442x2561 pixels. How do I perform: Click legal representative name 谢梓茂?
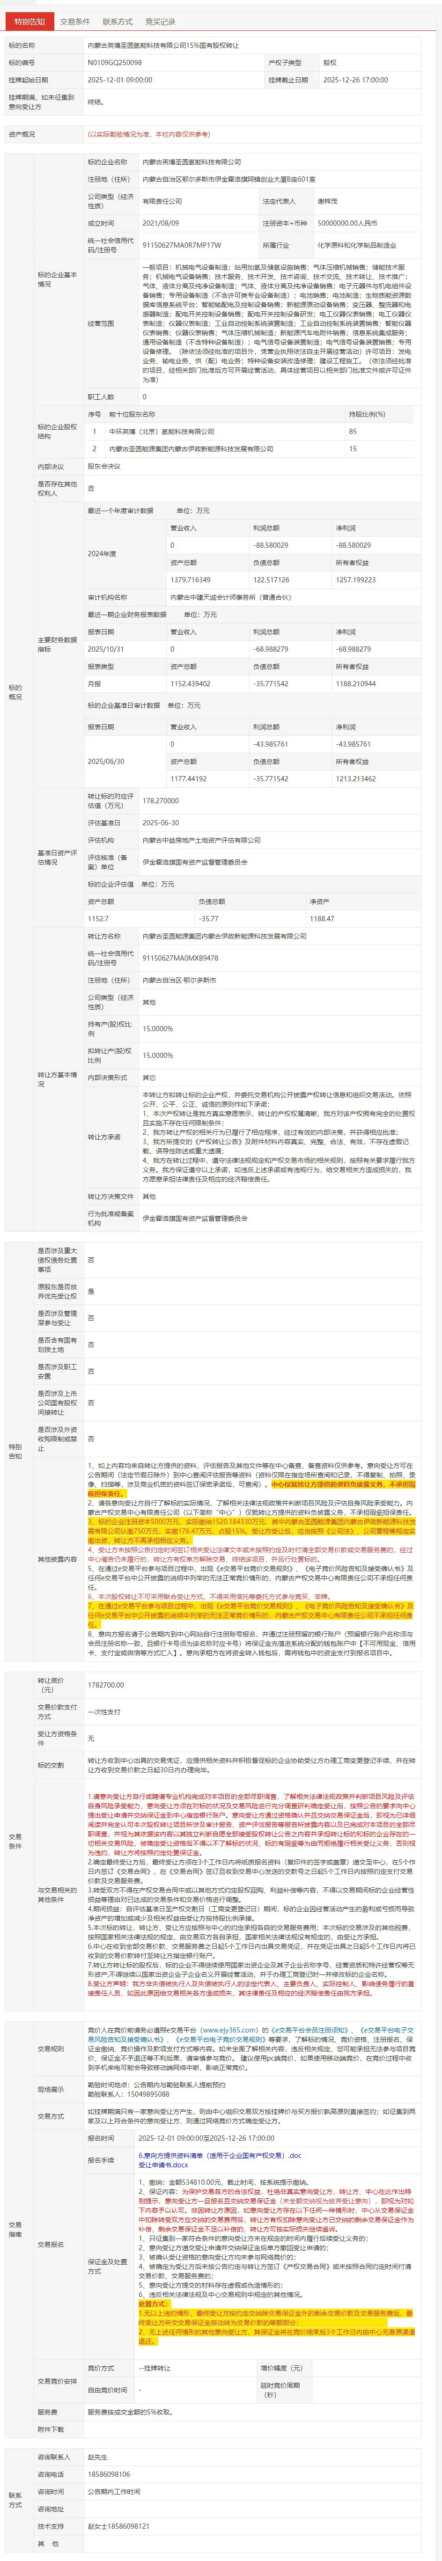coord(326,201)
